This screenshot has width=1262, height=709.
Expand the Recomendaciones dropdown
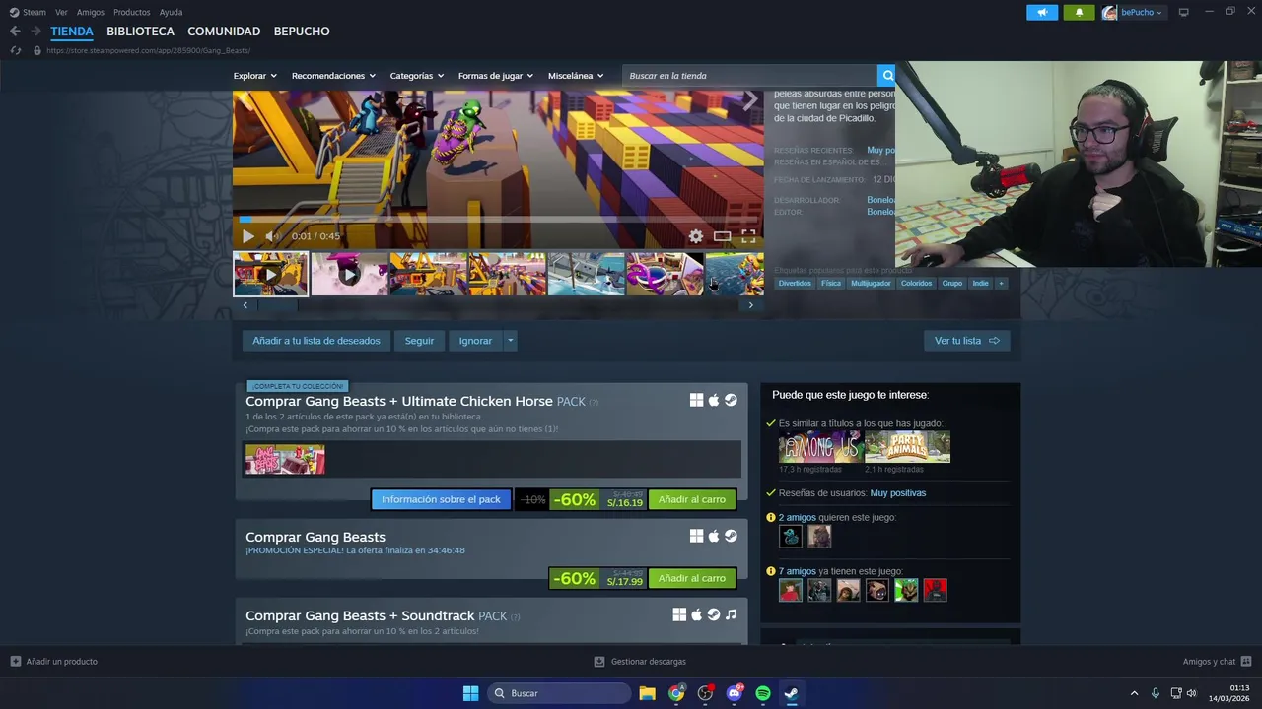point(333,76)
